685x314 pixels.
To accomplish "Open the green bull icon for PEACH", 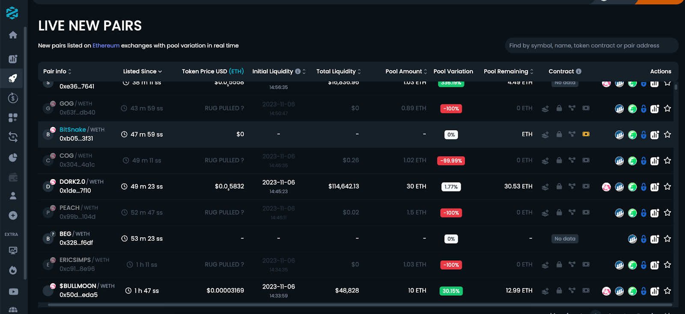I will point(632,213).
